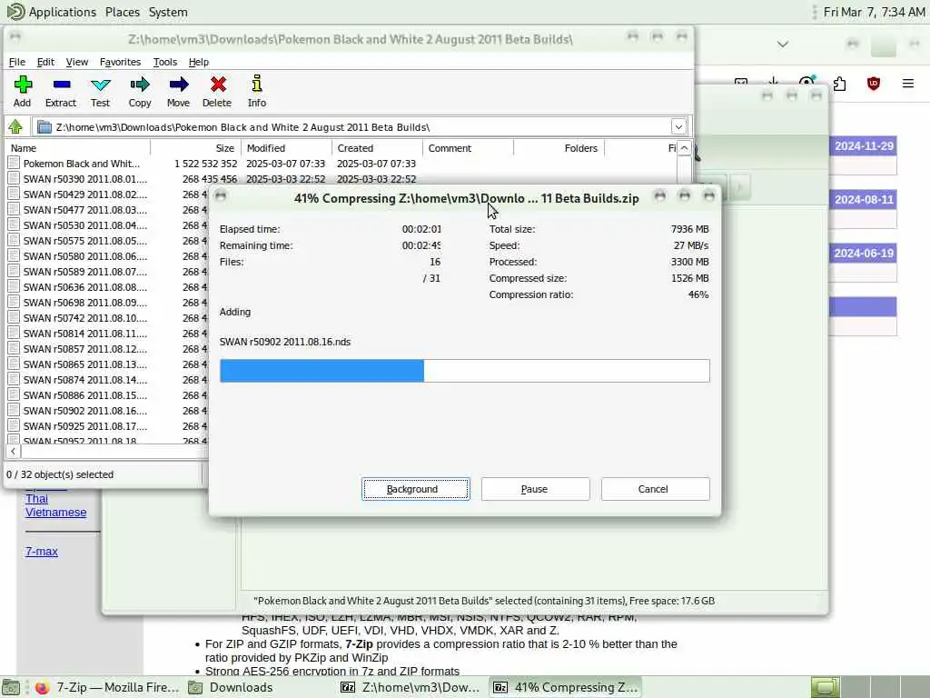This screenshot has width=930, height=698.
Task: Click the 2024-08-11 date entry
Action: (x=864, y=199)
